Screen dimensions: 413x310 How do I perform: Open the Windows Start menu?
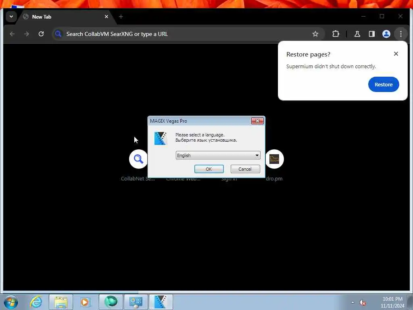[11, 302]
